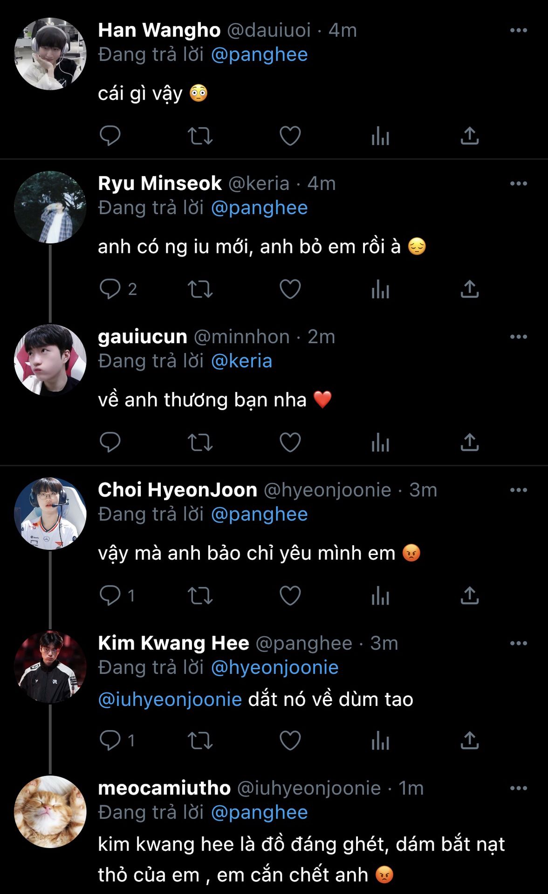
Task: Open more options on Han Wangho's tweet
Action: pyautogui.click(x=518, y=31)
